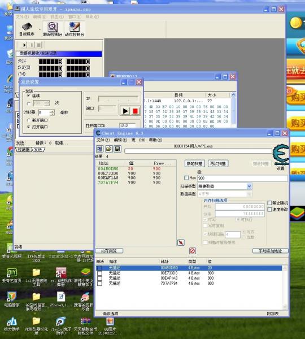This screenshot has width=305, height=339.
Task: Click the 计时器 timer spinner arrows
Action: coord(52,112)
